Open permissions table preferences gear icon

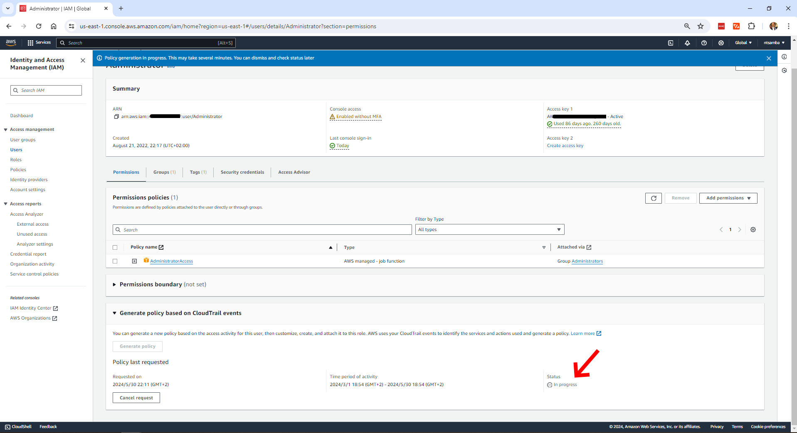coord(753,230)
